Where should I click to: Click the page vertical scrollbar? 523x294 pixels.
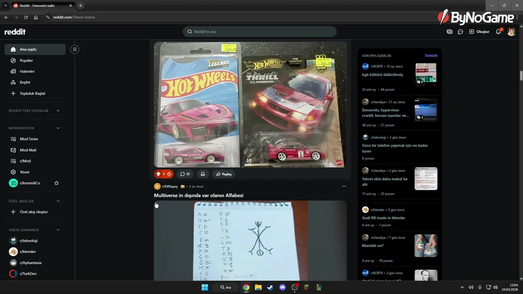(x=521, y=76)
